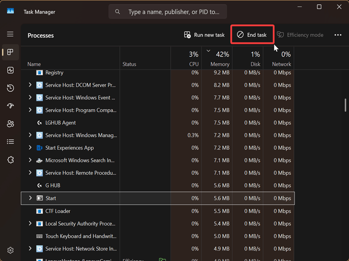Expand Service Host: Program Compatibility row
This screenshot has width=349, height=261.
30,110
